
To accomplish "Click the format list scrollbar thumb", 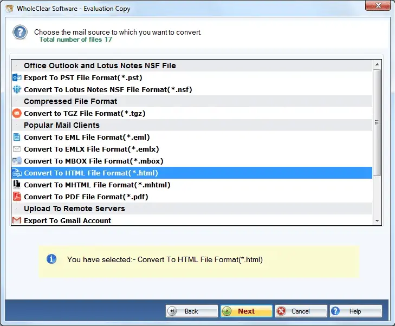I will coord(377,122).
